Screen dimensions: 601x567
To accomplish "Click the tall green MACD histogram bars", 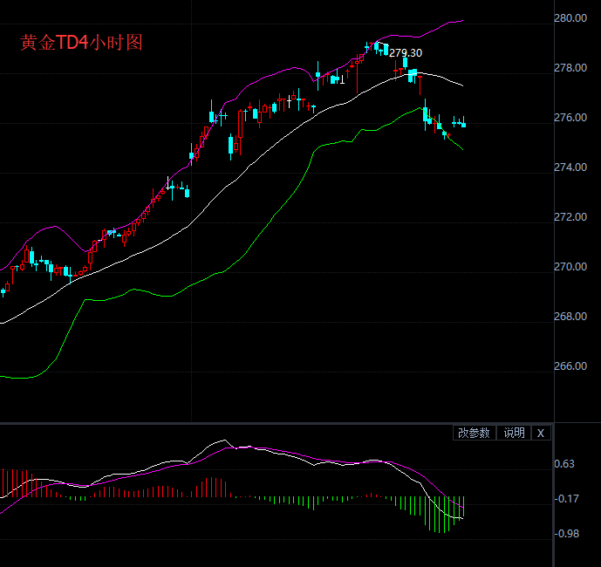I will 443,514.
